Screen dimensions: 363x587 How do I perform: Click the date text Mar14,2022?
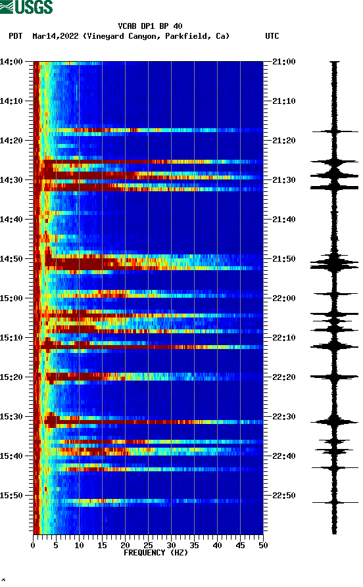(55, 36)
